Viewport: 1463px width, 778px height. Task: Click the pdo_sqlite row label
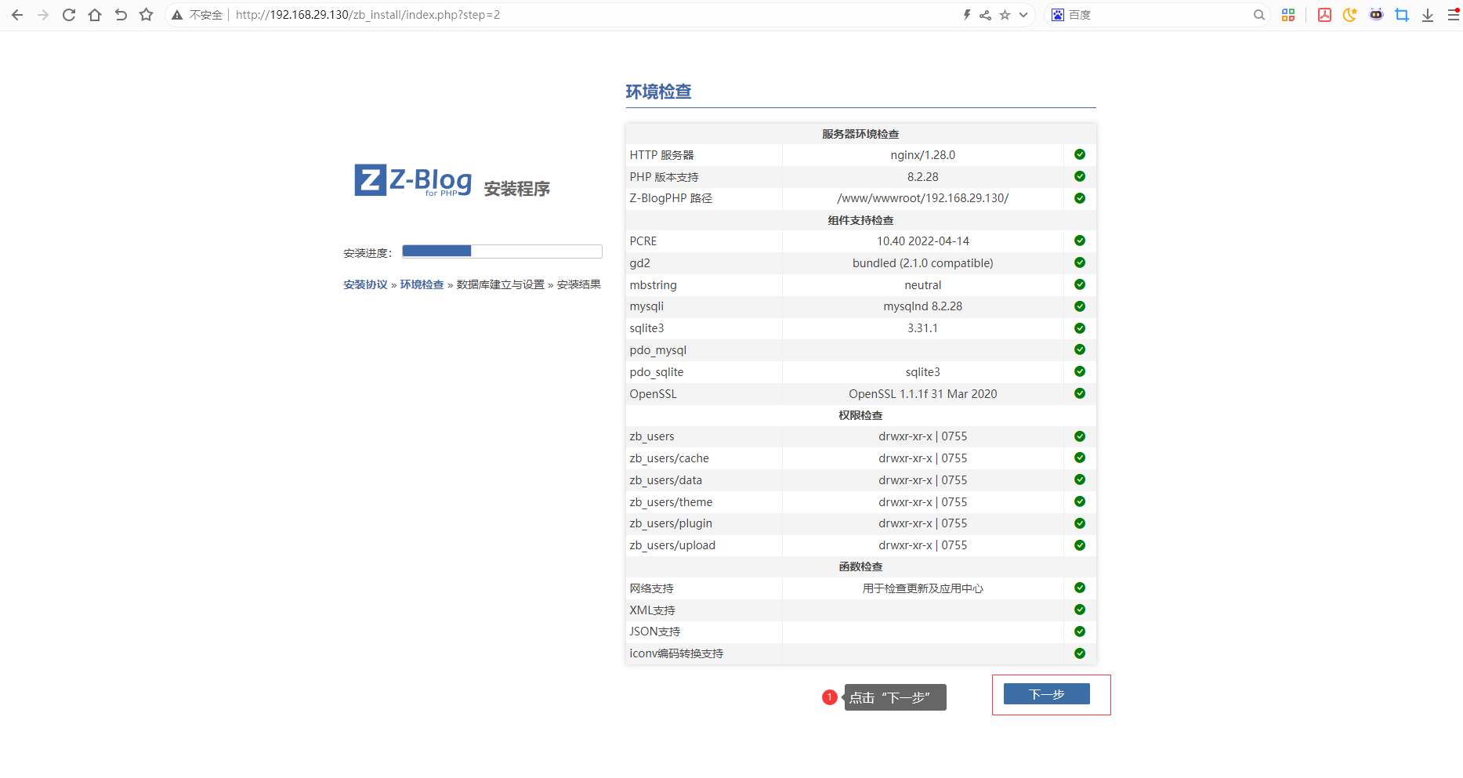click(657, 372)
